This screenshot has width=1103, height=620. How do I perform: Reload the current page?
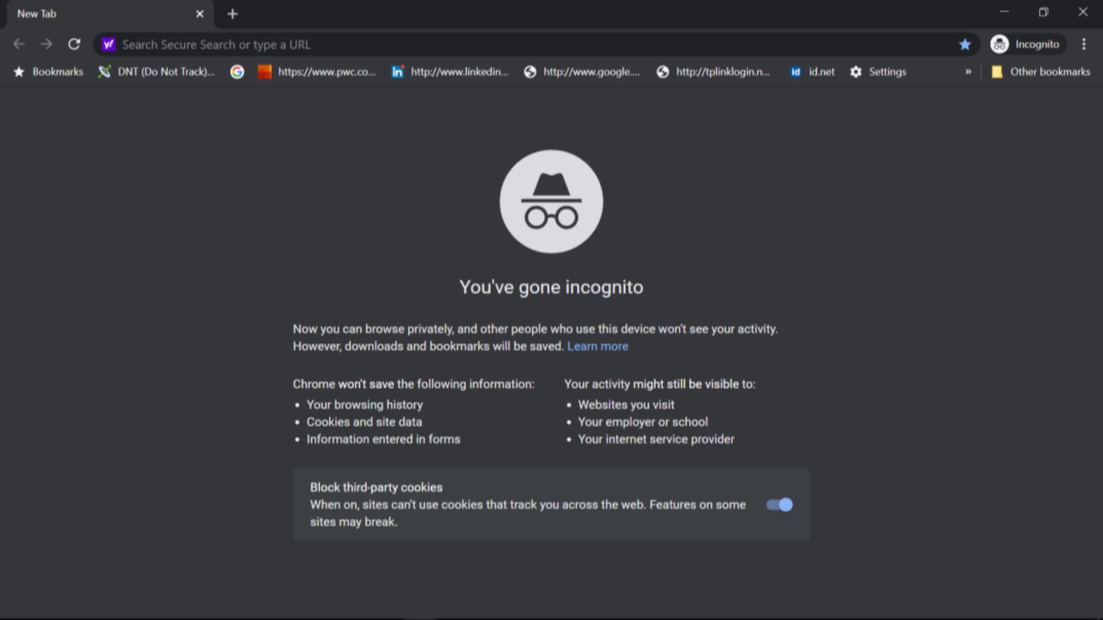coord(74,44)
